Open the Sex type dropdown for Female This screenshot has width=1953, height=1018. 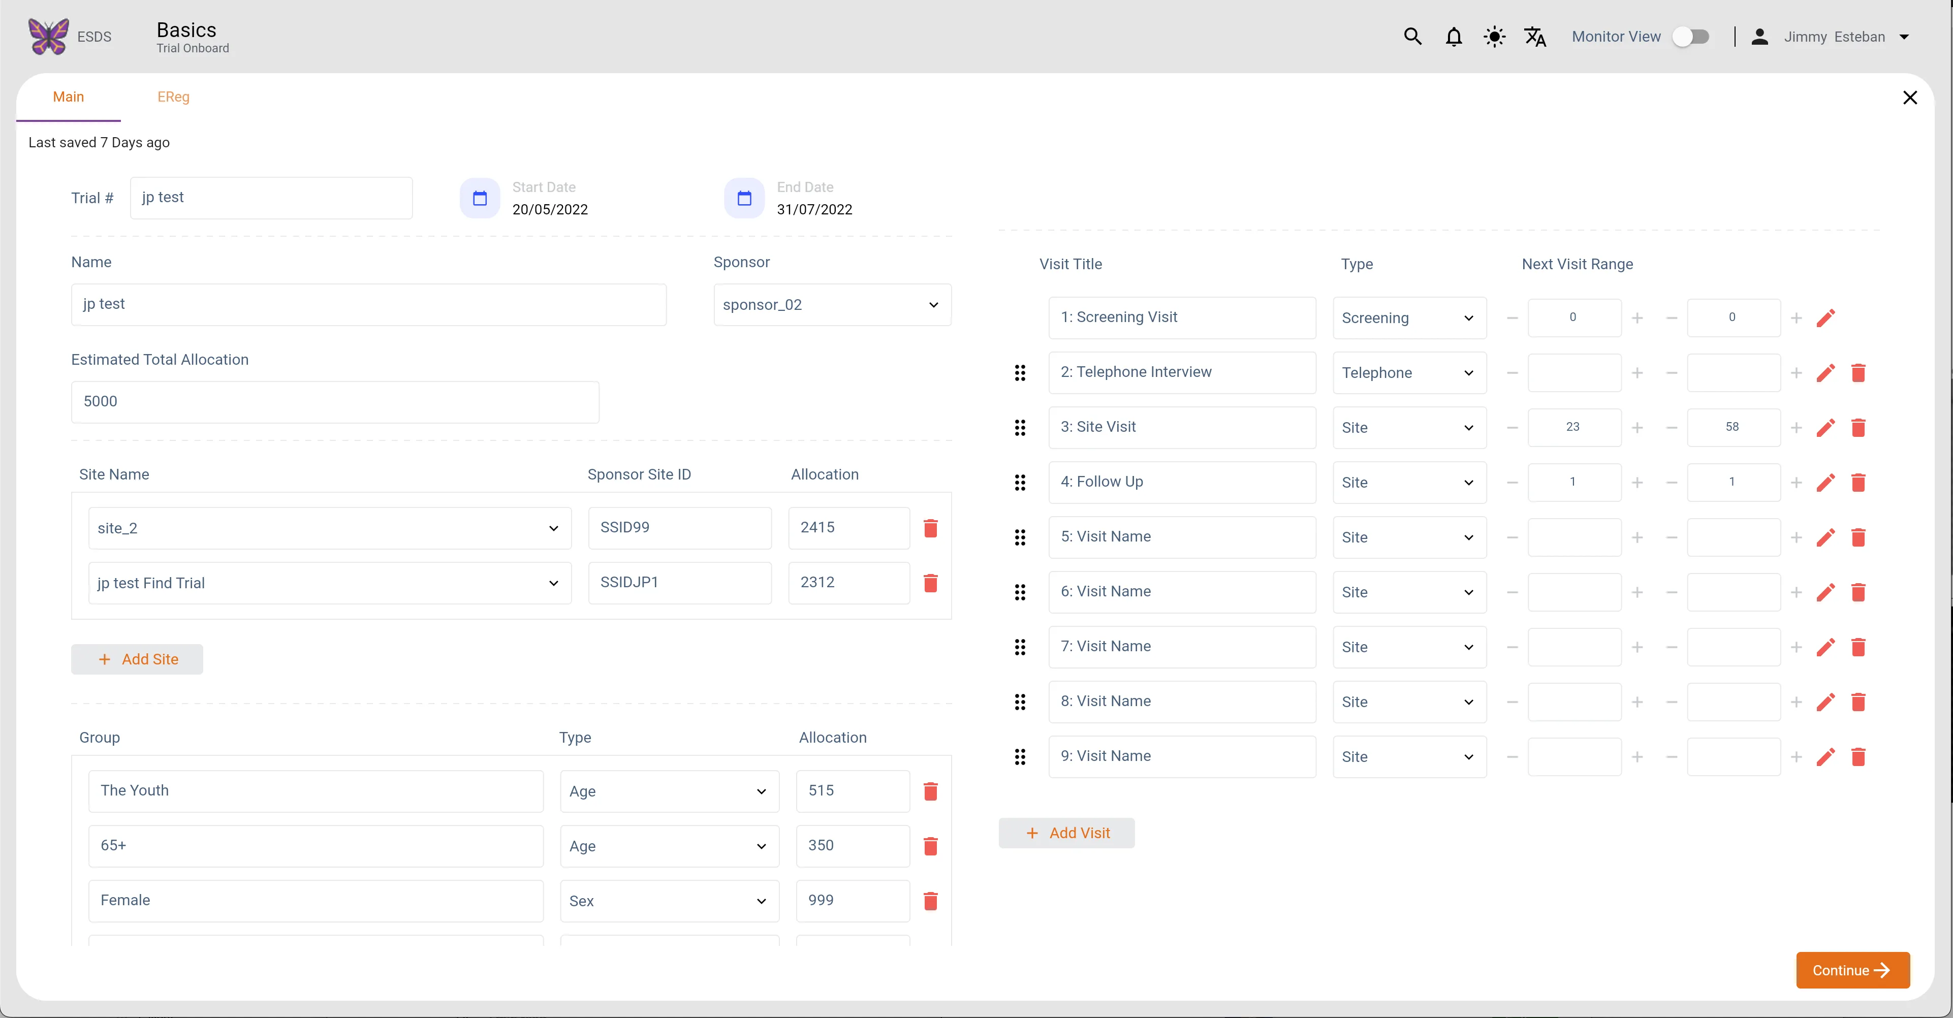click(670, 901)
